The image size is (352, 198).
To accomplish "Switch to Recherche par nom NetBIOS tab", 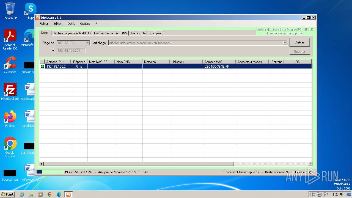I will [71, 33].
